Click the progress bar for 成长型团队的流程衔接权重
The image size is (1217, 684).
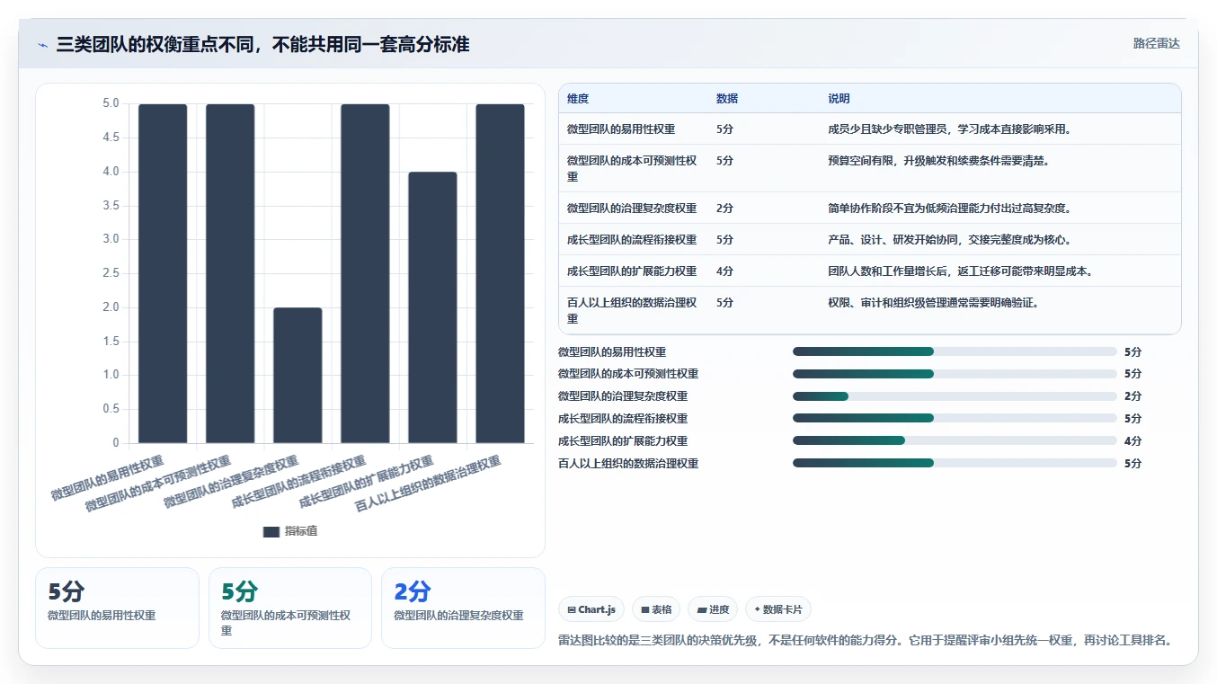(x=955, y=418)
